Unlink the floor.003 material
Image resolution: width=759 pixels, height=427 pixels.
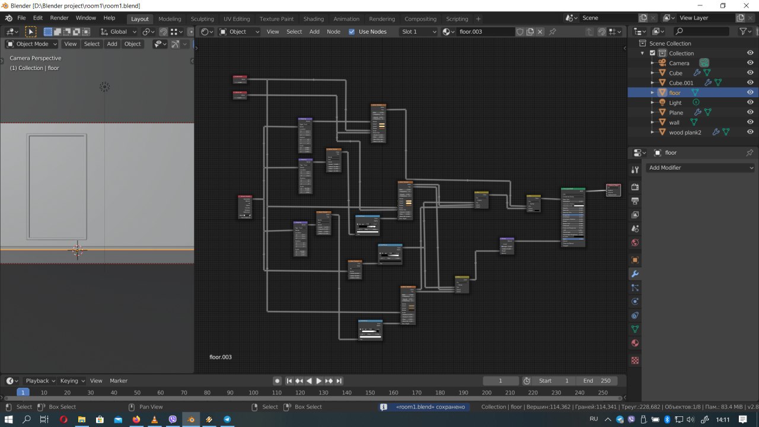[540, 31]
